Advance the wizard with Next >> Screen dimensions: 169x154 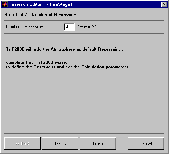[x=60, y=143]
